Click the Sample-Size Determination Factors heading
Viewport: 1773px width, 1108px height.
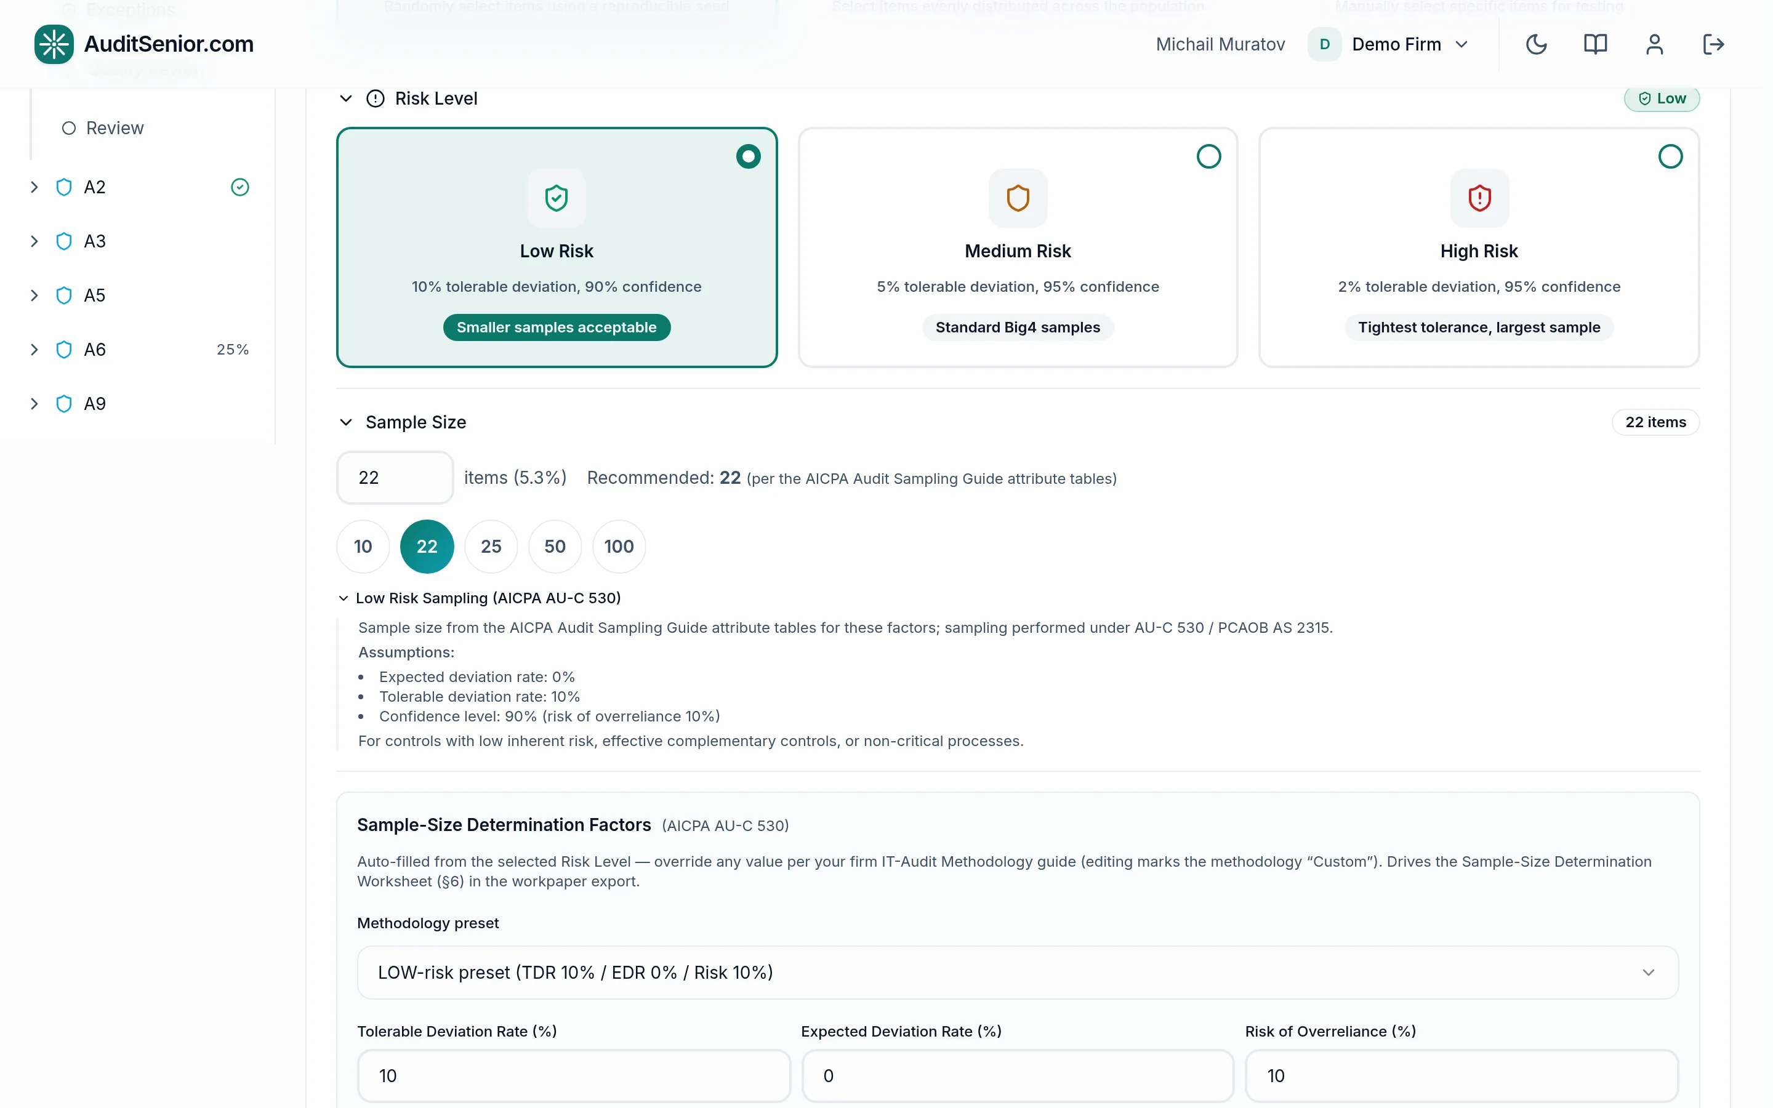504,825
